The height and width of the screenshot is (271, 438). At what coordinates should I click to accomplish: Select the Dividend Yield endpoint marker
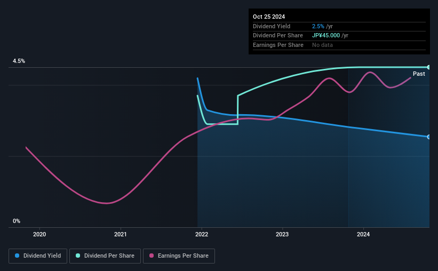click(429, 137)
